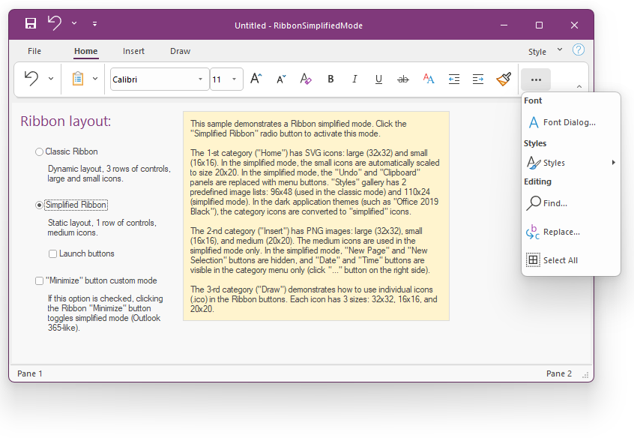Viewport: 634px width, 438px height.
Task: Expand the font size 11 dropdown
Action: tap(234, 79)
